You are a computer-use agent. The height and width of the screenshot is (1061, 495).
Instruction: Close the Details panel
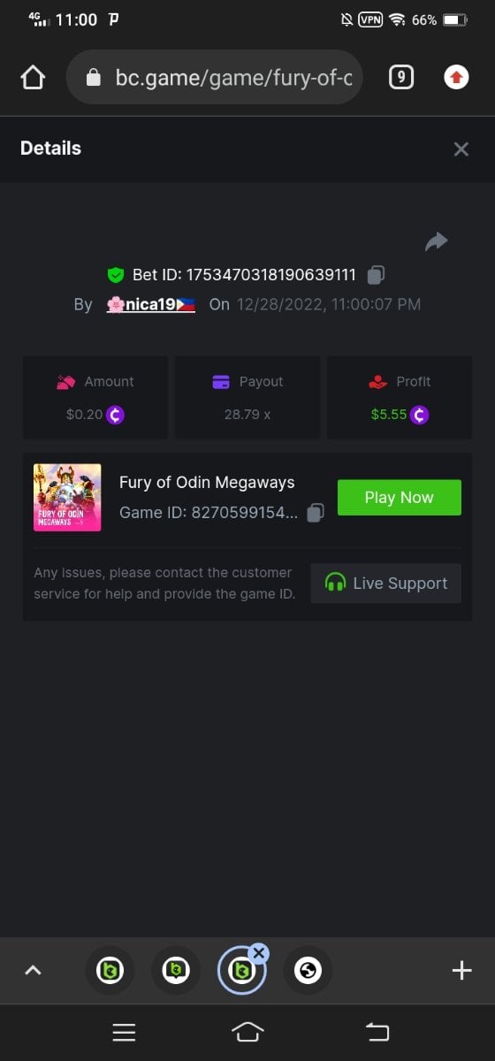point(461,149)
